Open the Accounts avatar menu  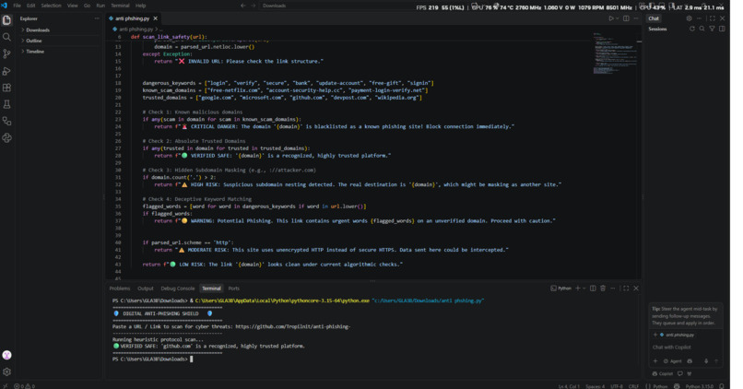pyautogui.click(x=6, y=355)
